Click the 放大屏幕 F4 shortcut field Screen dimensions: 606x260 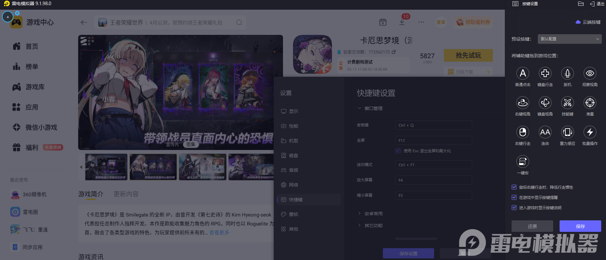point(434,180)
